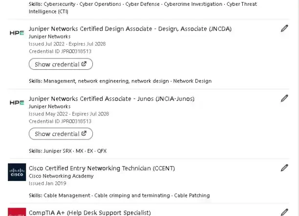The image size is (299, 216).
Task: Open the Juniper Networks Certified Design Associate title
Action: tap(130, 29)
